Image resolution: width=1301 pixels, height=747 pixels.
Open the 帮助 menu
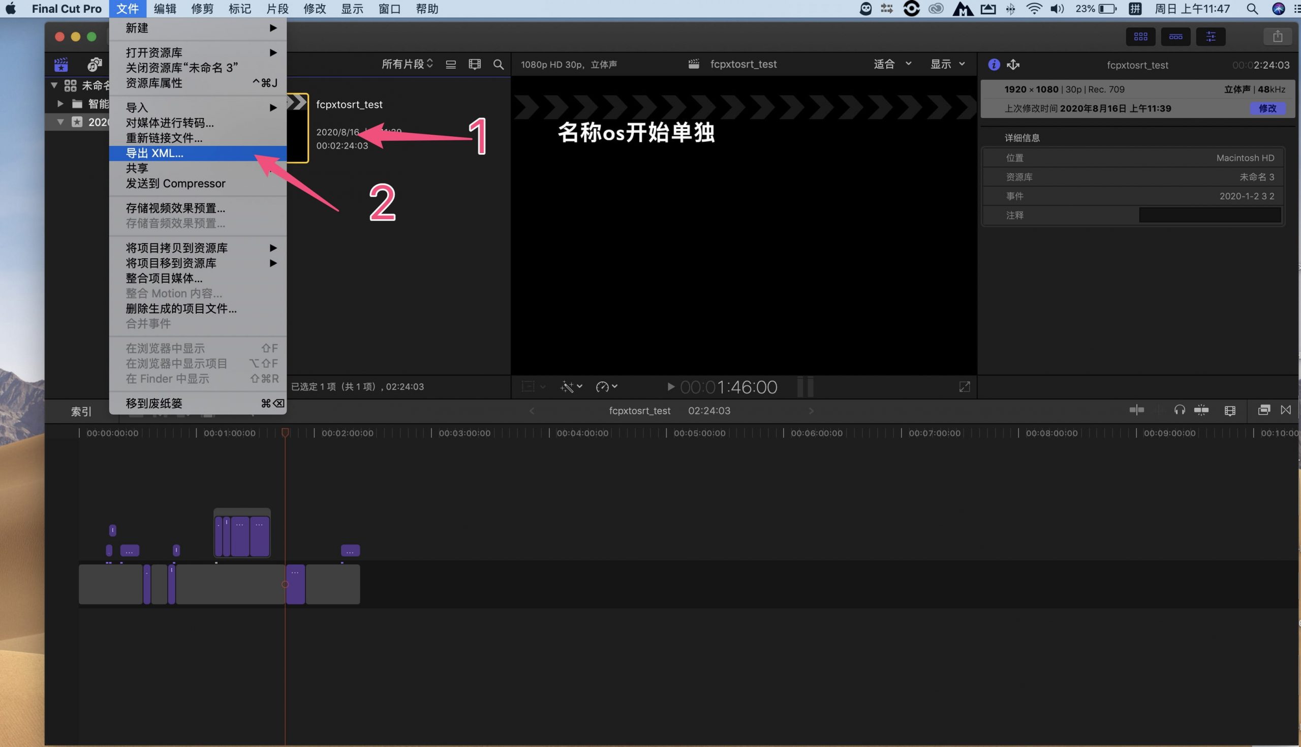(427, 9)
